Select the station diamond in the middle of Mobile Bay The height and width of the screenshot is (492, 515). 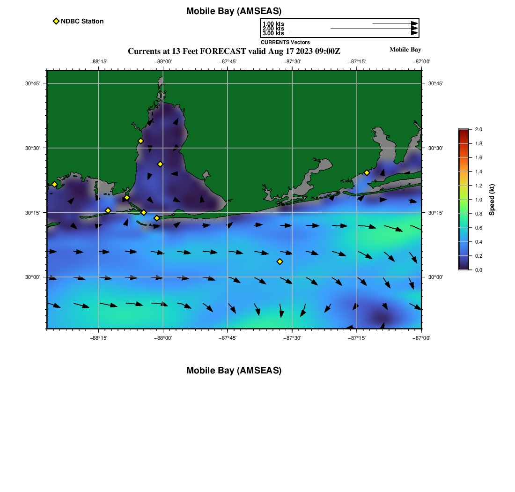point(160,164)
